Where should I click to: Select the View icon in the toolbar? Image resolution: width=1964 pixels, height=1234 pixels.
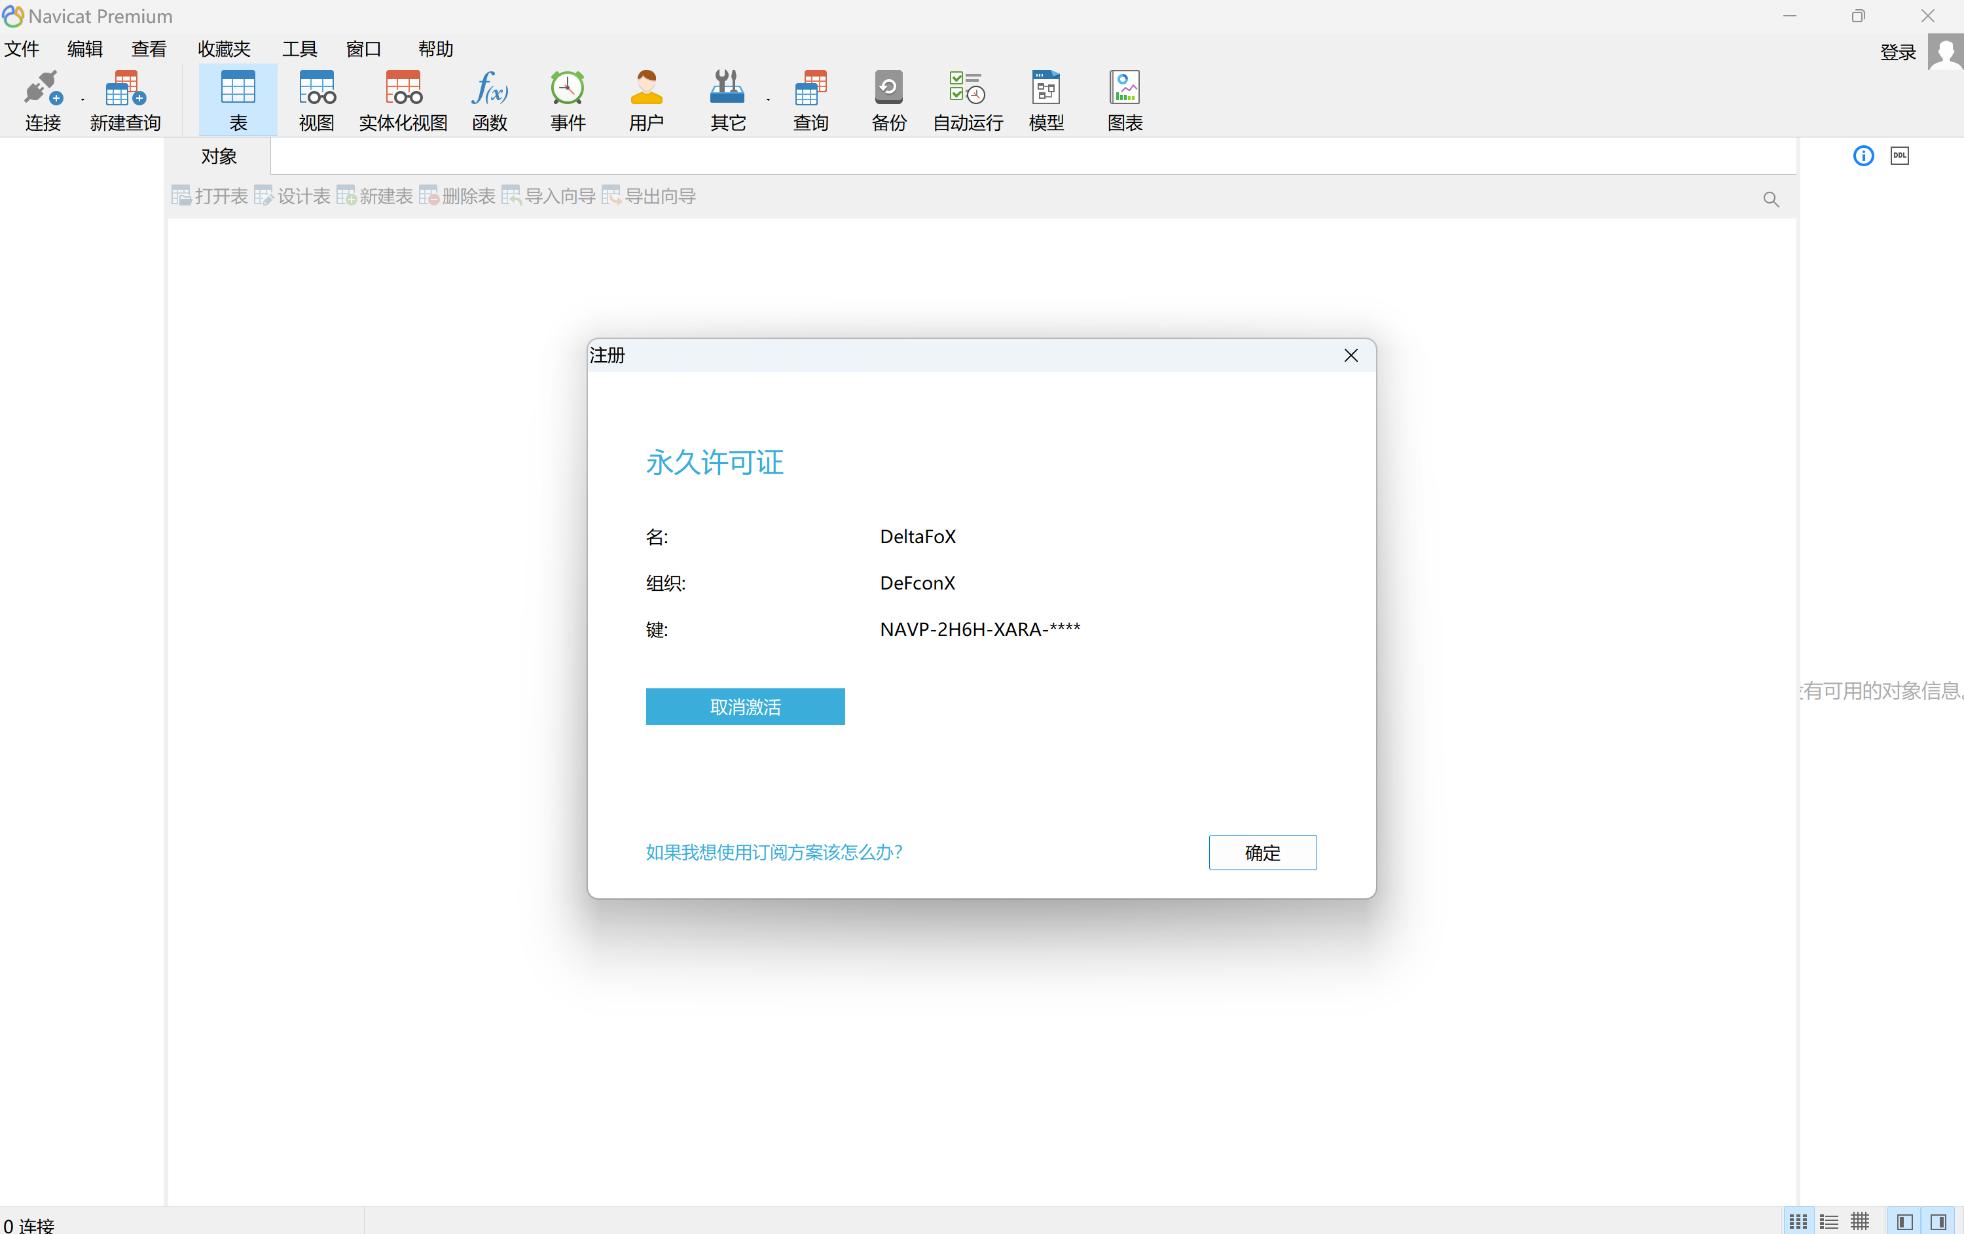pos(316,88)
